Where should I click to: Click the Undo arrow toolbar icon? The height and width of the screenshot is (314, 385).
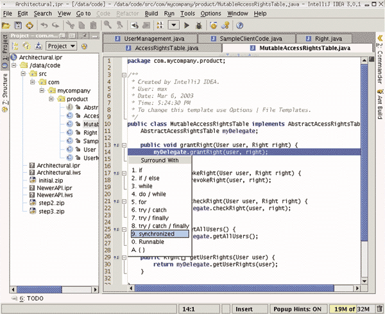click(44, 25)
